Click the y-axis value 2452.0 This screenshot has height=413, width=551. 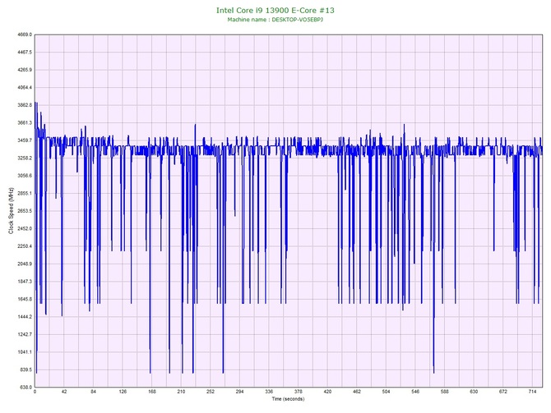coord(25,228)
